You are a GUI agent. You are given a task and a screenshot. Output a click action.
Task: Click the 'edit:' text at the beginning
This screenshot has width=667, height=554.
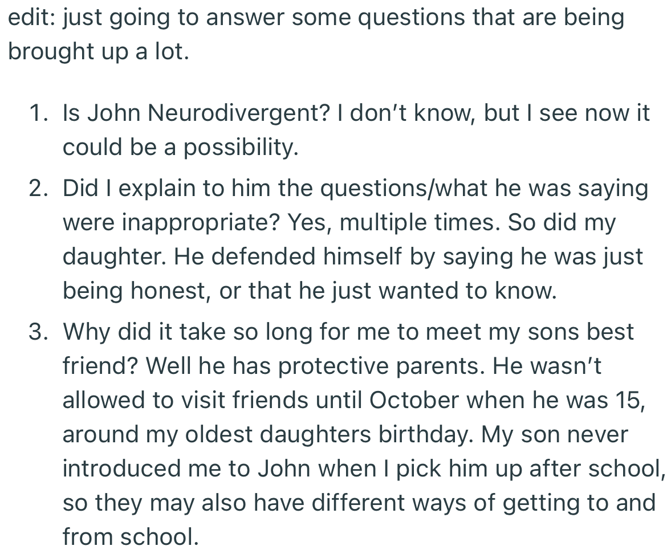pyautogui.click(x=31, y=18)
